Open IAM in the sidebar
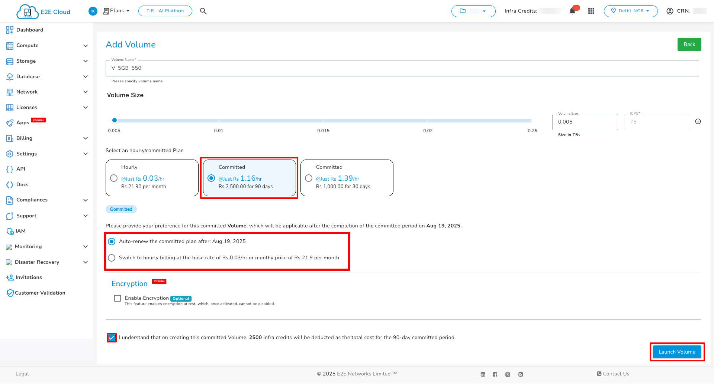Image resolution: width=714 pixels, height=384 pixels. coord(20,231)
